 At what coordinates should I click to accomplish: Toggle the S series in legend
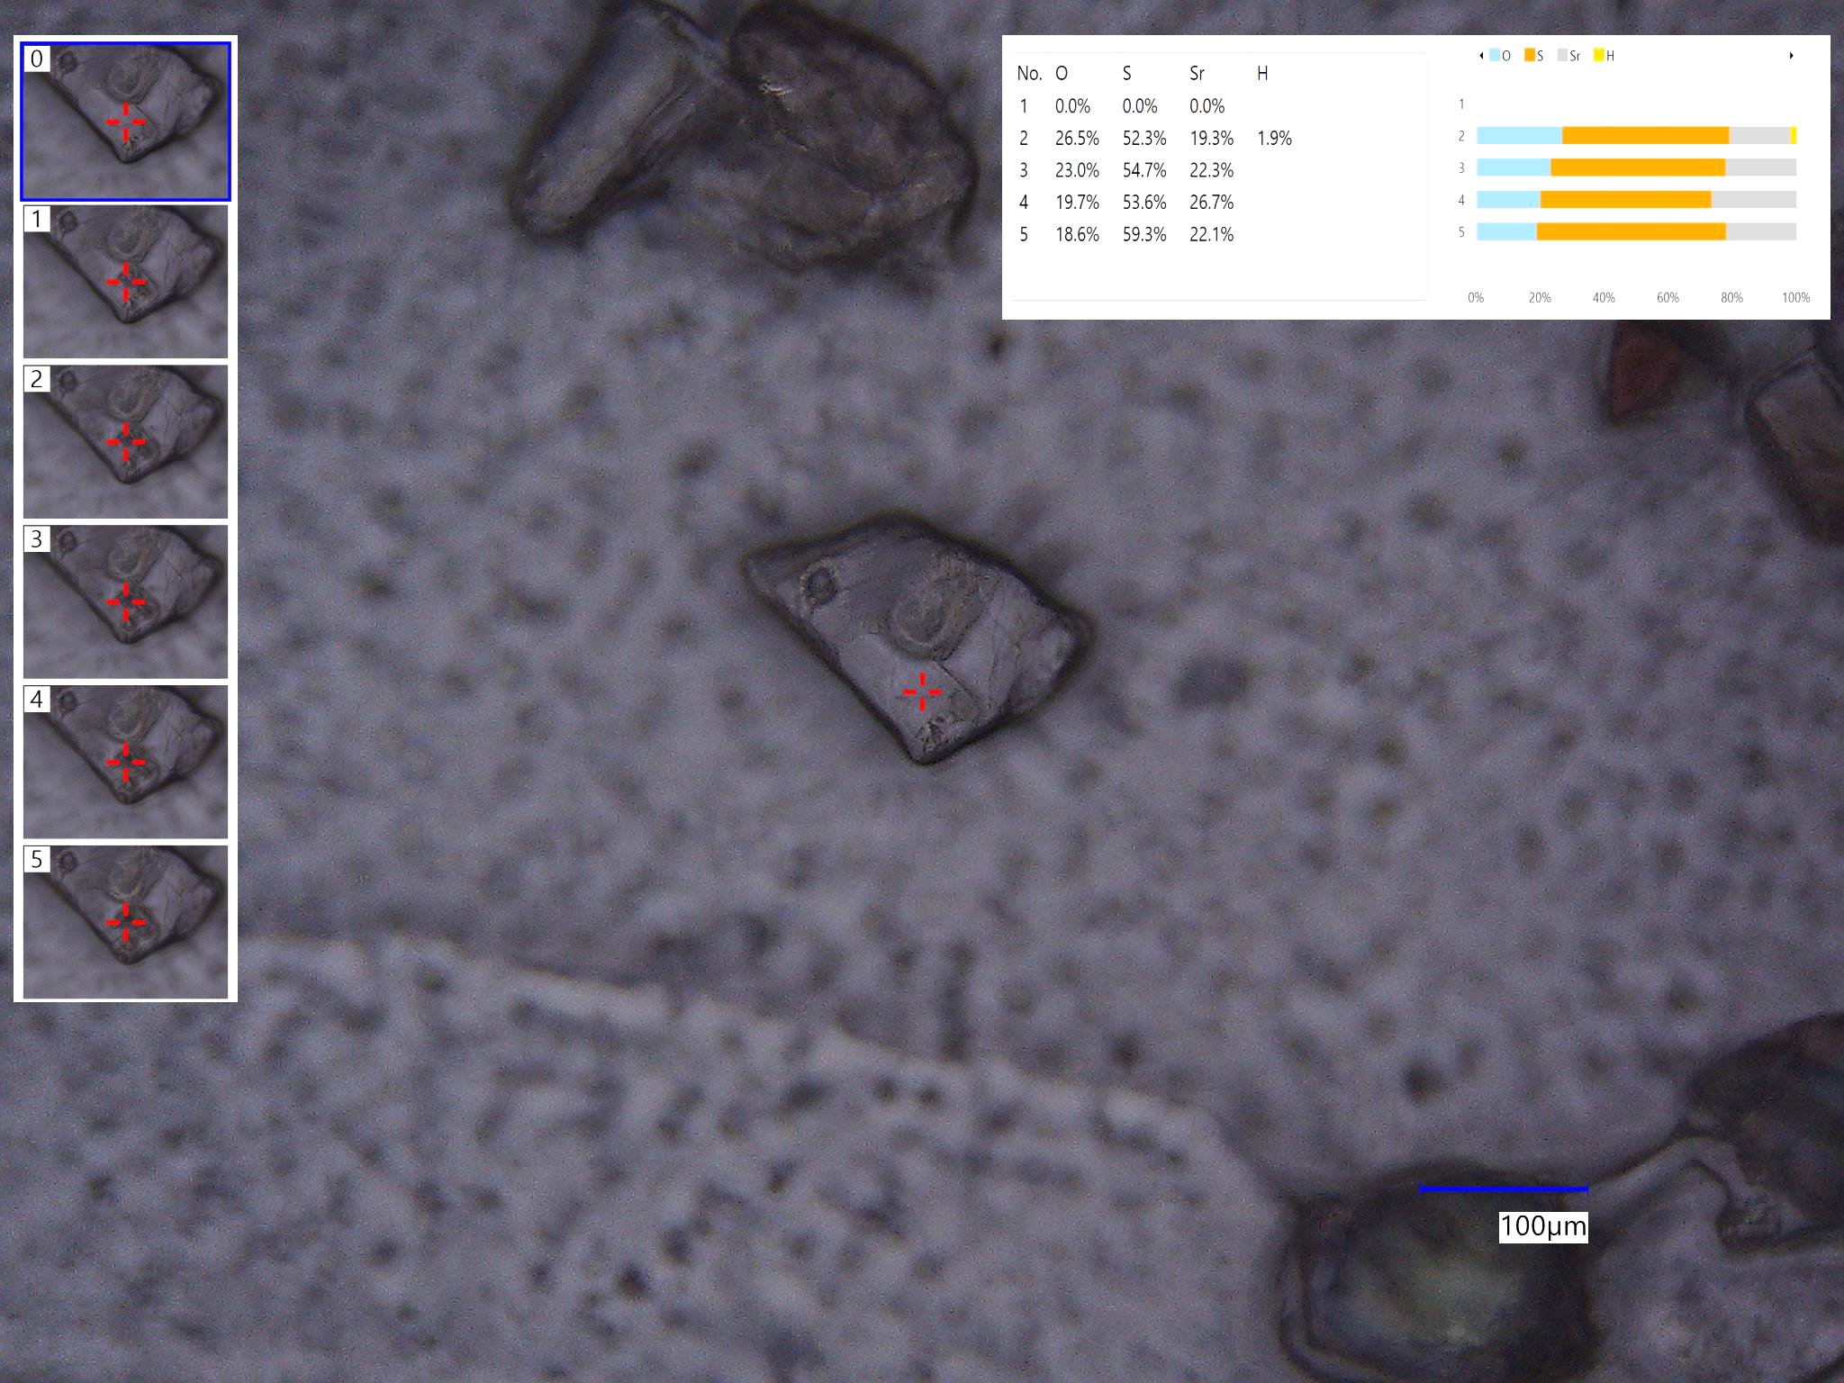(x=1533, y=56)
